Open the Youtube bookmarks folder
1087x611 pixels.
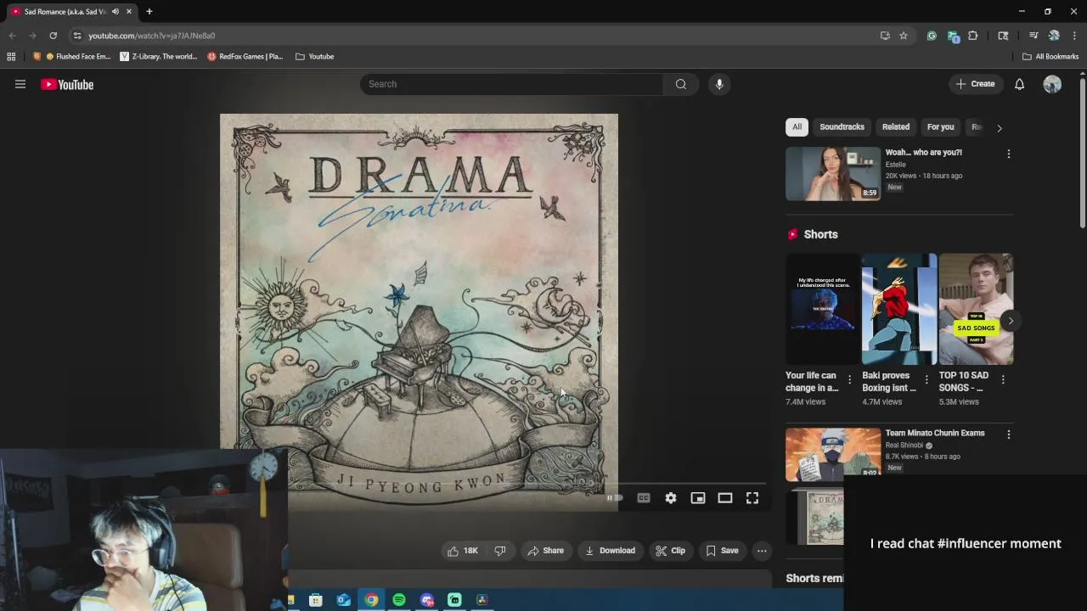pos(315,57)
